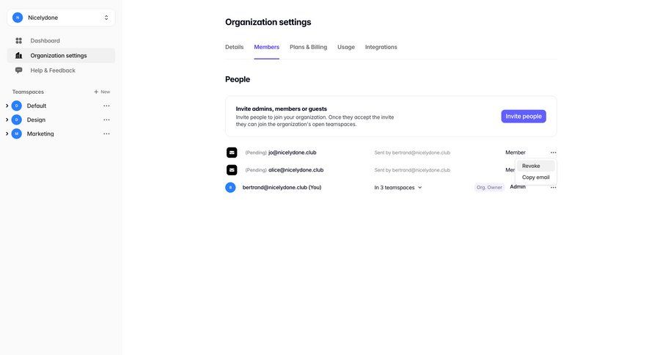The image size is (660, 355).
Task: Choose Copy email in the context menu
Action: [x=535, y=177]
